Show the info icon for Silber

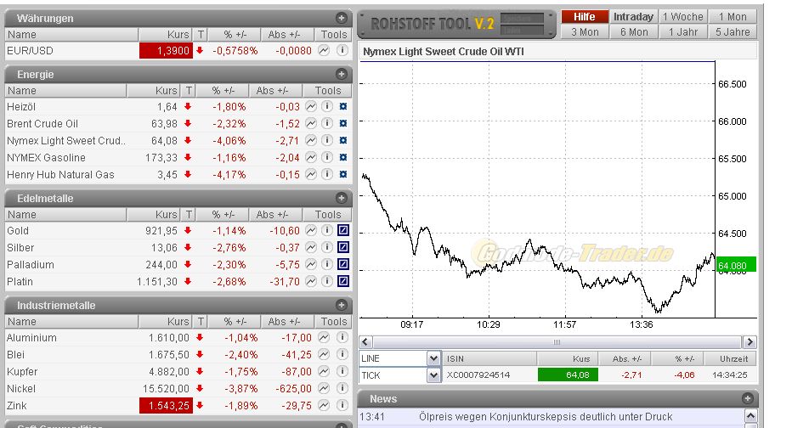click(x=327, y=247)
